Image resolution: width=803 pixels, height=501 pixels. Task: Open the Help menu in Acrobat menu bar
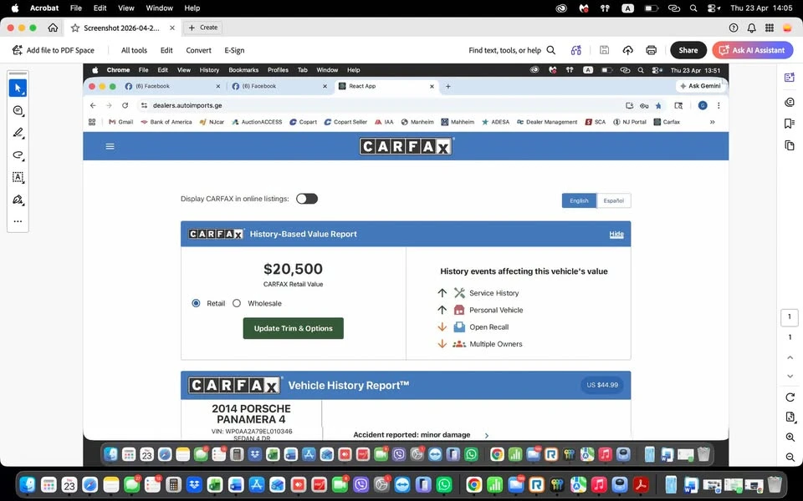click(192, 8)
